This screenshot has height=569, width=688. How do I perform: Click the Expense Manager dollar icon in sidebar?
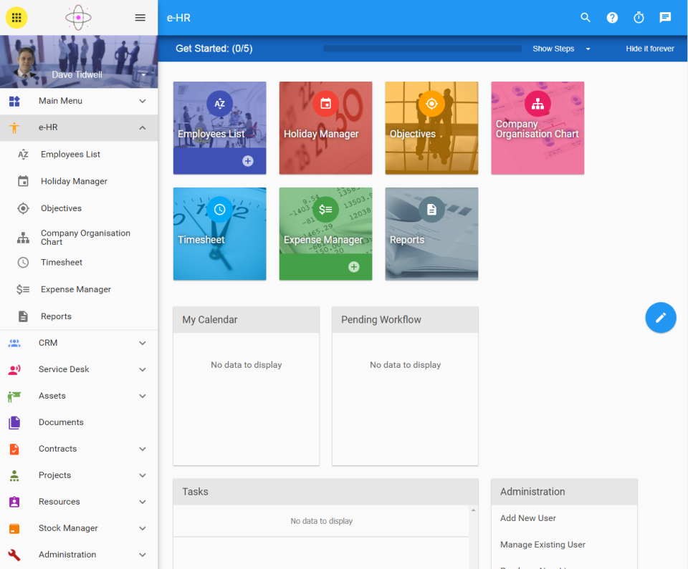[21, 289]
